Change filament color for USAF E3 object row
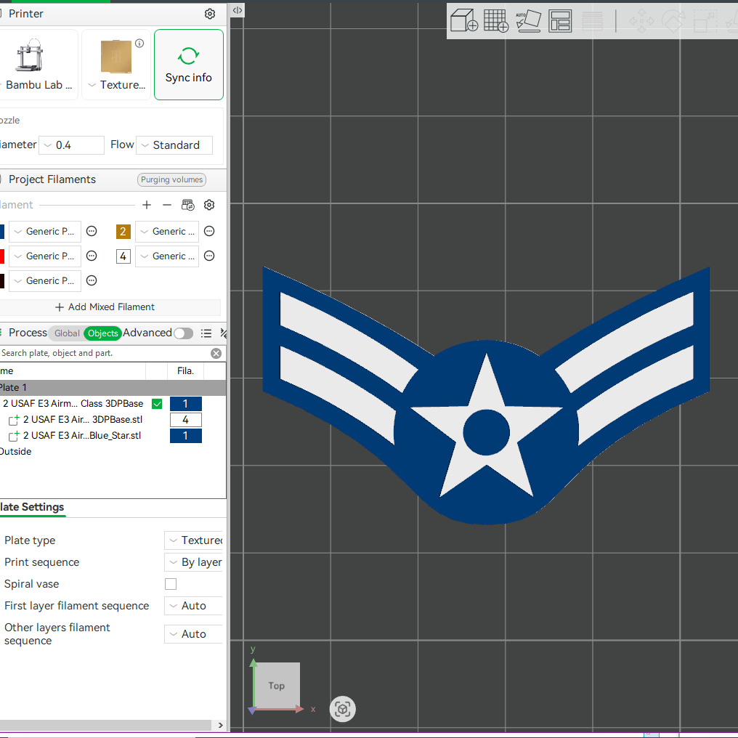 click(x=186, y=404)
